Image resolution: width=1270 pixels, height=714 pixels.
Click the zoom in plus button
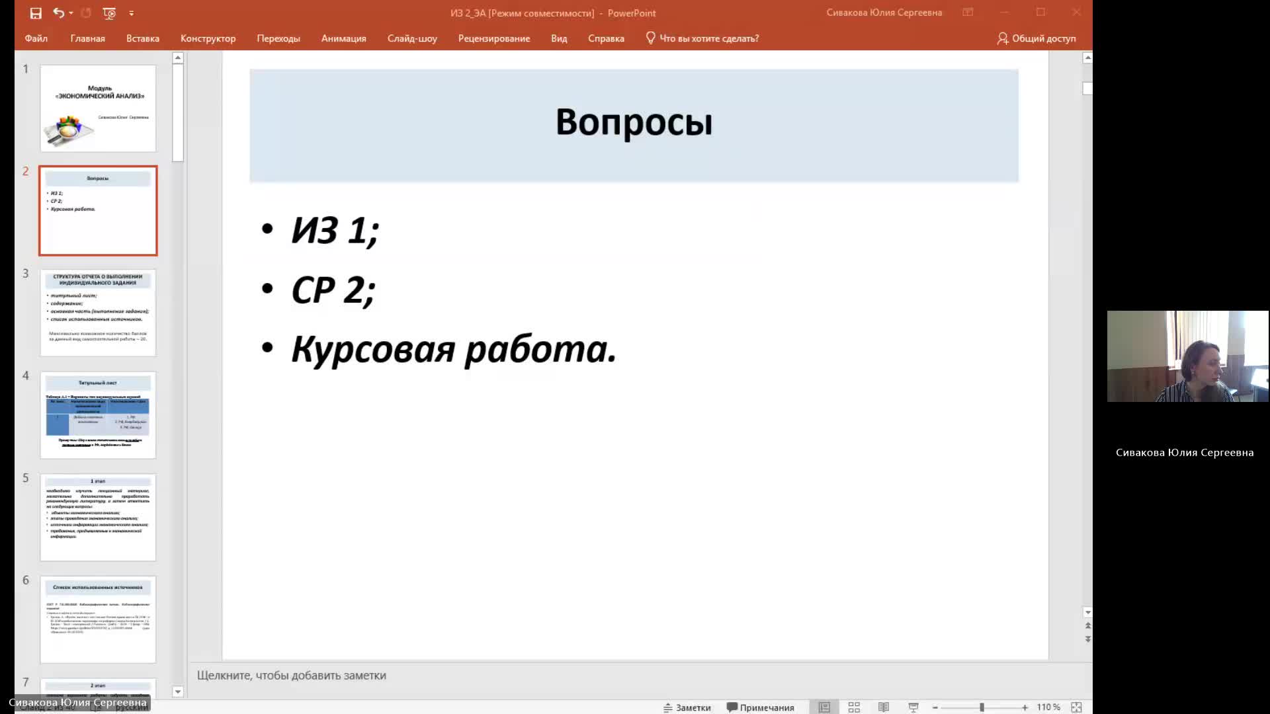pyautogui.click(x=1025, y=707)
